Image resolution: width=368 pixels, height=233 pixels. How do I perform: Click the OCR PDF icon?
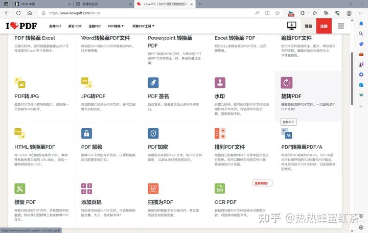point(220,189)
